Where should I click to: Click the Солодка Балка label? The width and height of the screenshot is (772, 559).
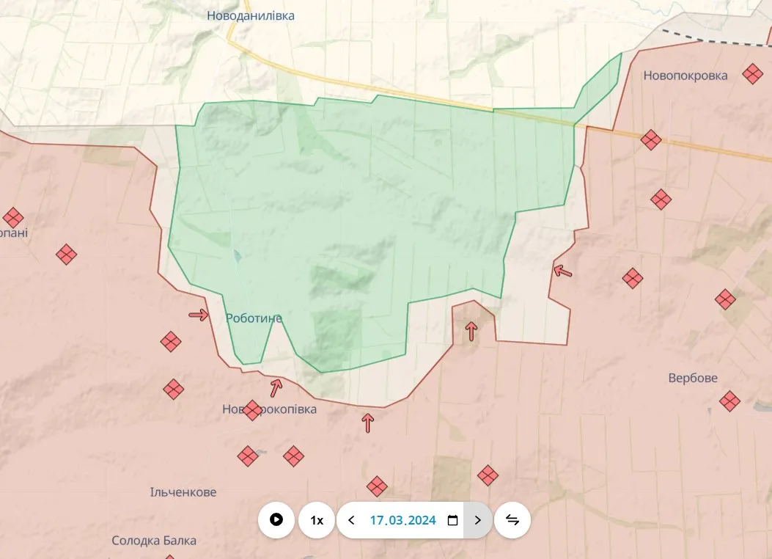click(x=154, y=541)
